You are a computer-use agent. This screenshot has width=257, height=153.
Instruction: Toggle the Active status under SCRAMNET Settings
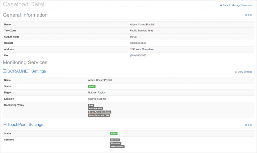pos(92,86)
